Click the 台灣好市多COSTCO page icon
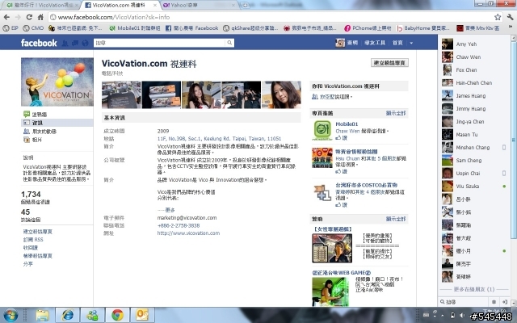The image size is (517, 323). tap(322, 192)
